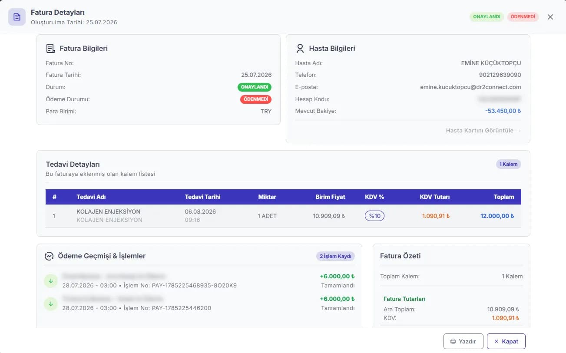Click Birim Fiyat column header
The height and width of the screenshot is (353, 566).
(x=330, y=197)
